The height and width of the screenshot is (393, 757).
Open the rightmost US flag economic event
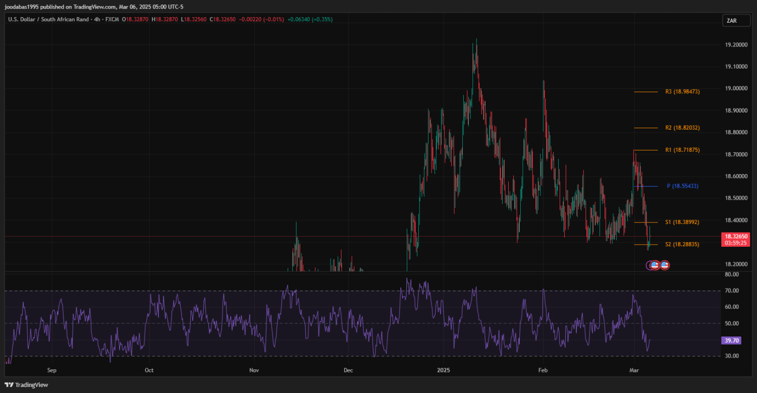click(665, 265)
